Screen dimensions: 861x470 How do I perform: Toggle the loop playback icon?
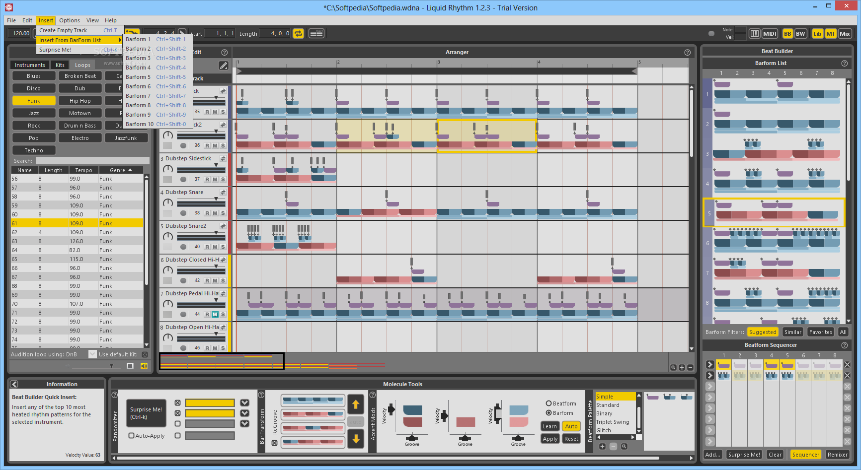[298, 33]
